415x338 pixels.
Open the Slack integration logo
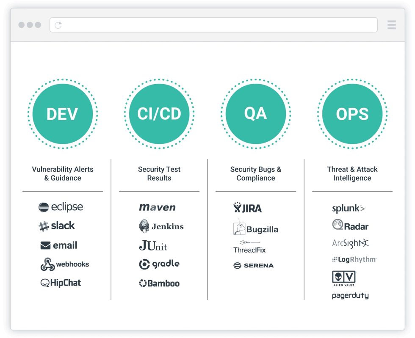57,226
